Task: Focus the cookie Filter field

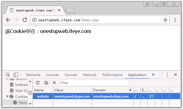Action: pos(94,83)
